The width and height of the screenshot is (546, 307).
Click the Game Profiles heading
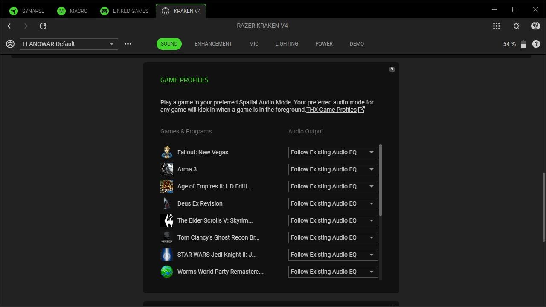point(184,80)
